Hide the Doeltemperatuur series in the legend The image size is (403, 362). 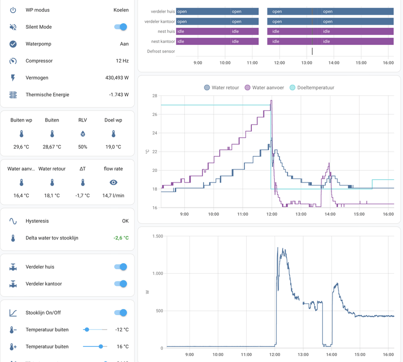(312, 88)
